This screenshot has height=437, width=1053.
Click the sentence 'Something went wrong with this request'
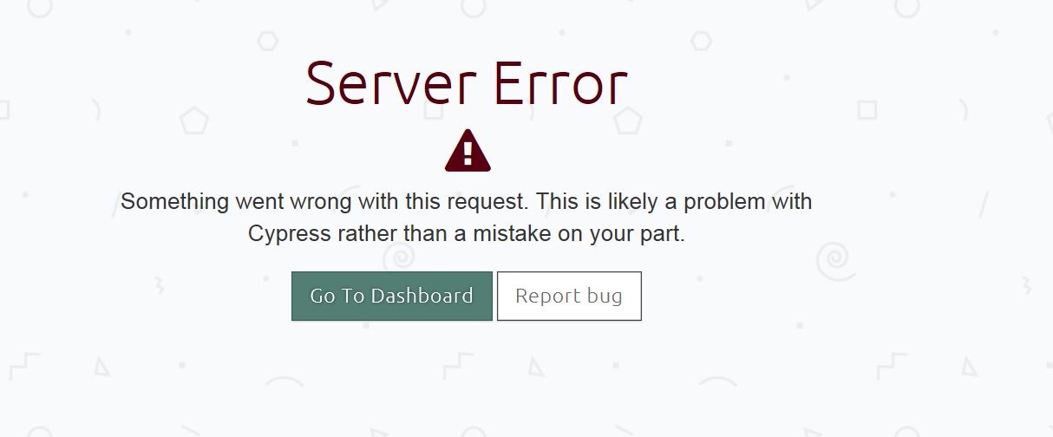point(324,202)
